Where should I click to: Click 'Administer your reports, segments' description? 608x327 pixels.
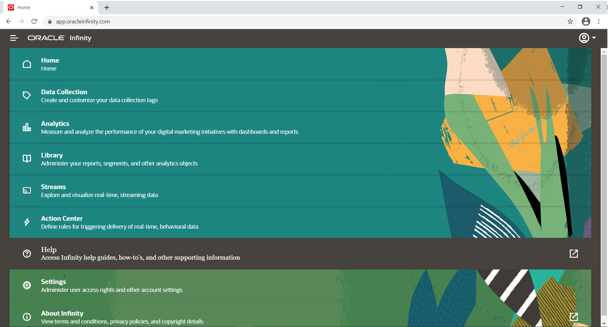(x=119, y=163)
